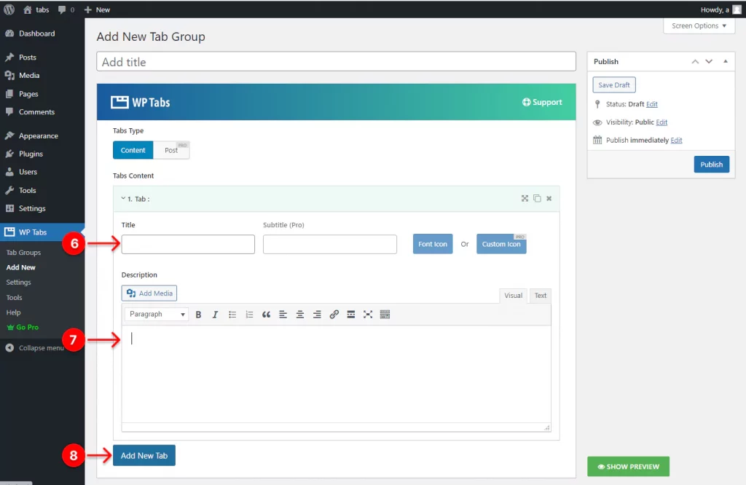Open the Paragraph format dropdown
Screen dimensions: 746x485
[157, 315]
